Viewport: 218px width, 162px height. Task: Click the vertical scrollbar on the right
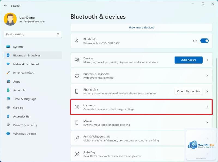pos(217,93)
